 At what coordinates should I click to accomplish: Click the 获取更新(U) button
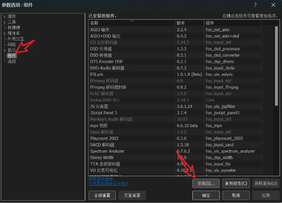(x=266, y=183)
